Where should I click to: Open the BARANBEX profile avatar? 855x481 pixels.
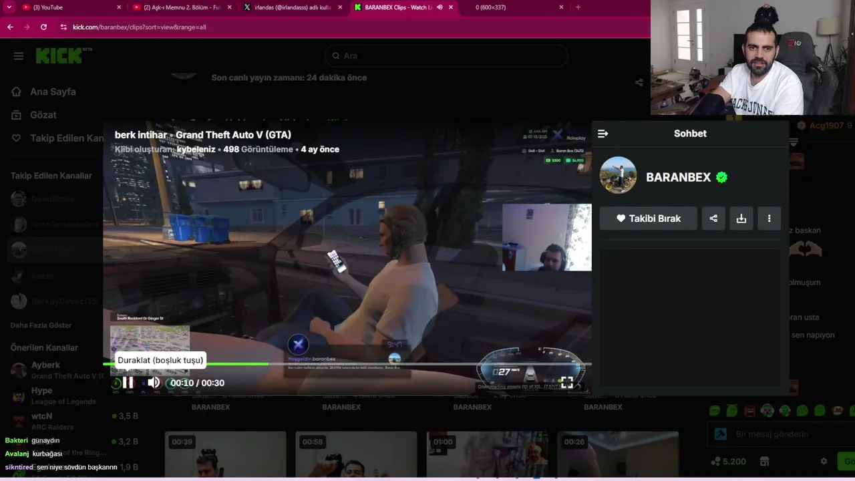618,175
